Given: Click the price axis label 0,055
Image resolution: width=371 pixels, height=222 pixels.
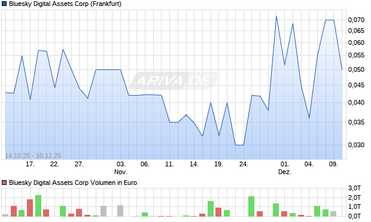Looking at the screenshot, I should (356, 56).
